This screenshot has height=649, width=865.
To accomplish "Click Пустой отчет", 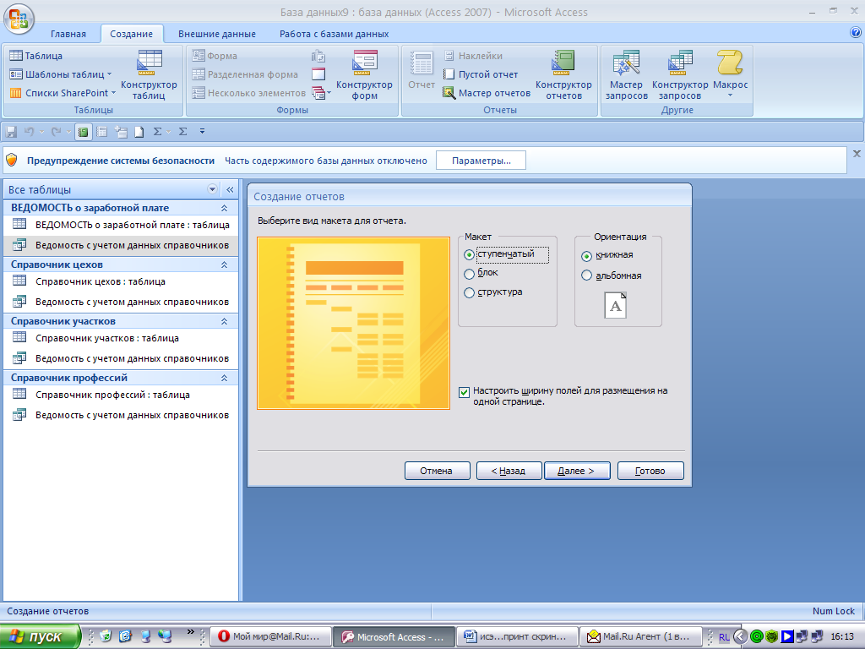I will click(481, 74).
